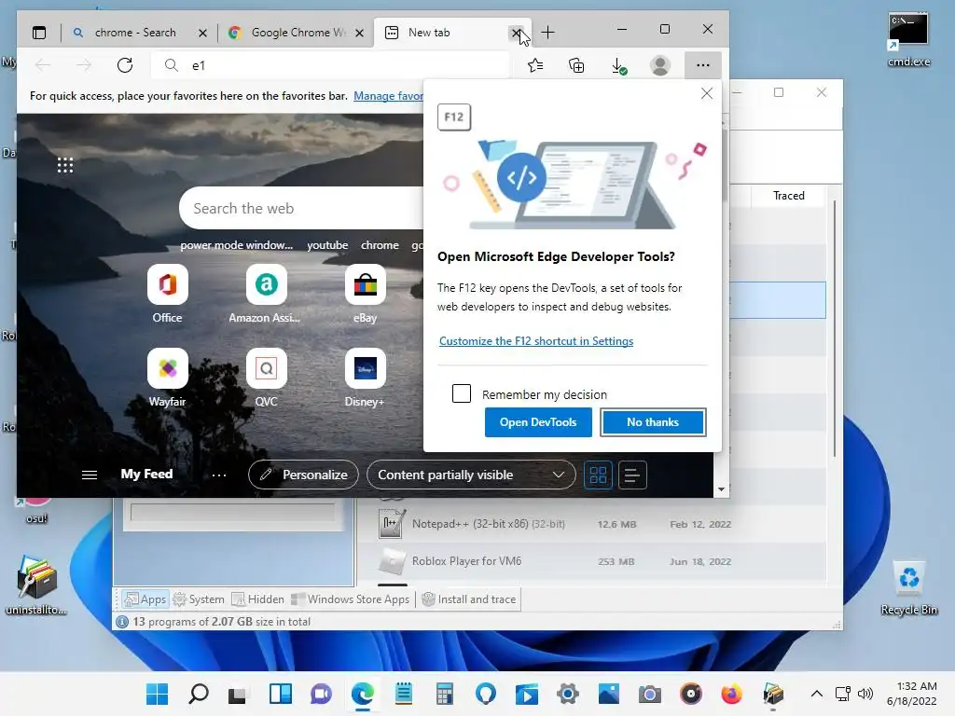The width and height of the screenshot is (955, 716).
Task: Open Settings gear from the taskbar
Action: point(568,694)
